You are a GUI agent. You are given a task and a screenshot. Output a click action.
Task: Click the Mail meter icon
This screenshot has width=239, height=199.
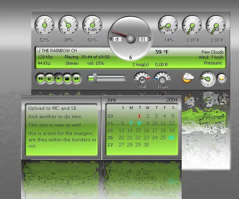coord(141,78)
